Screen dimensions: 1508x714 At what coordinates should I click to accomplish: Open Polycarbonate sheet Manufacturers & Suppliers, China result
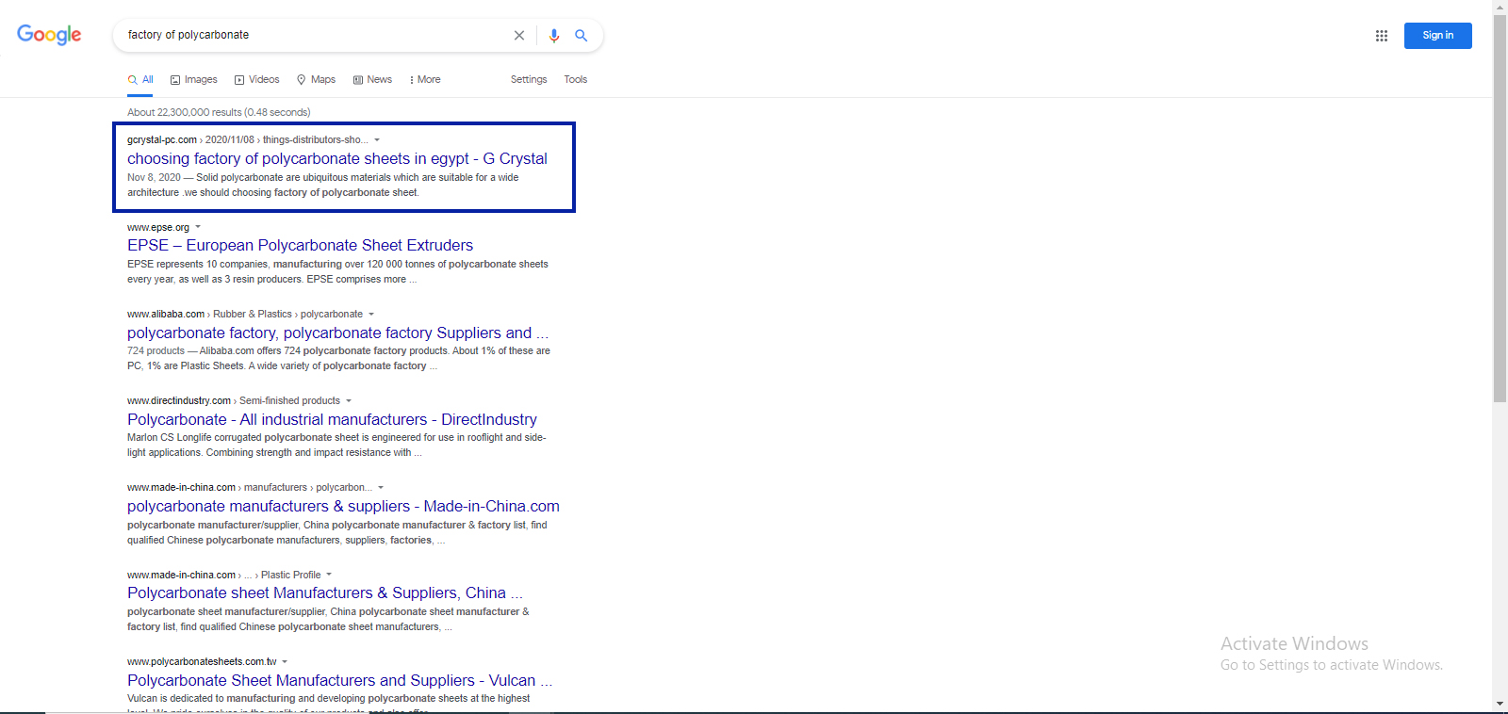325,593
